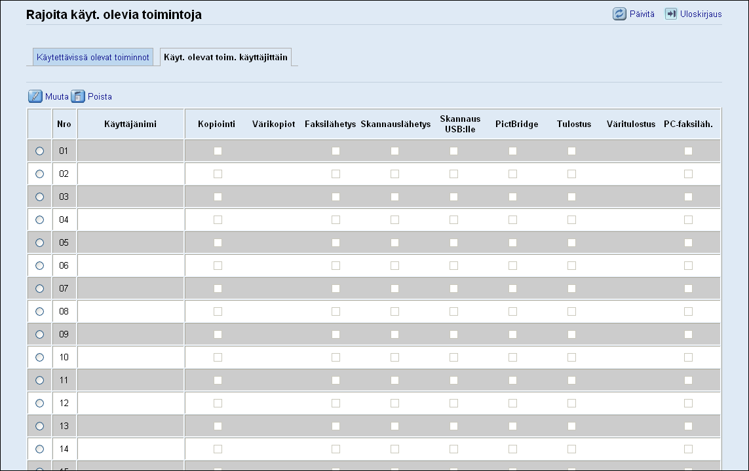Select radio button for user 09
This screenshot has width=749, height=471.
coord(40,334)
